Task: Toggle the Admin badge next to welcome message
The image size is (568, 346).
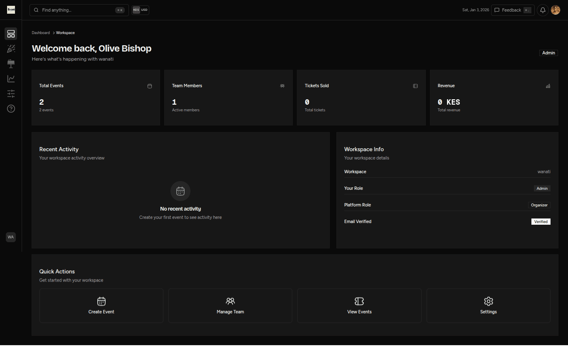Action: [548, 53]
